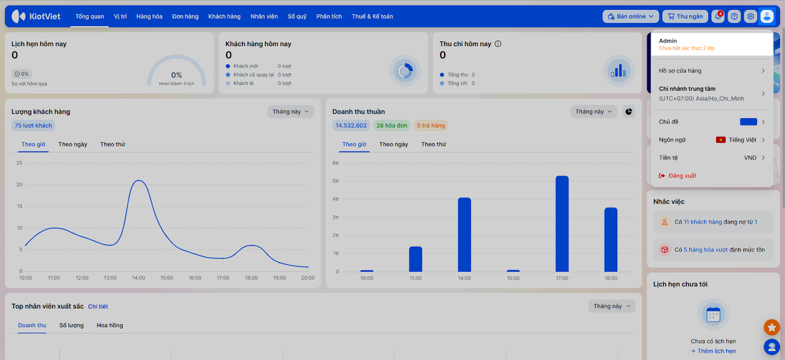Open the Bán online dropdown
Viewport: 785px width, 360px height.
tap(630, 16)
